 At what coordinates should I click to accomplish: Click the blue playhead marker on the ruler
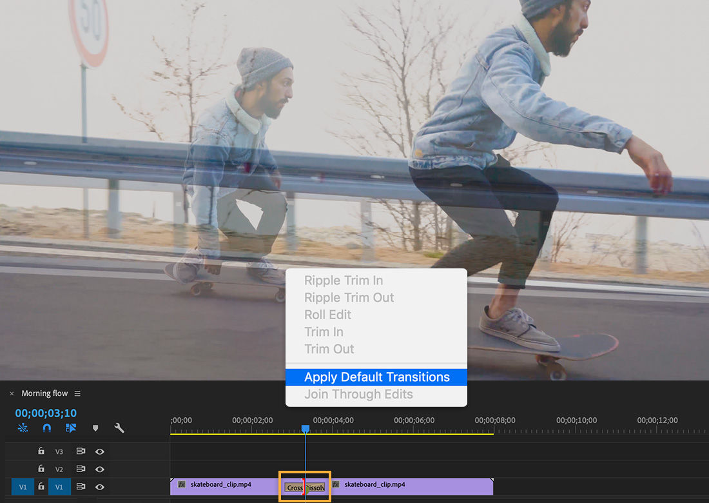[305, 428]
